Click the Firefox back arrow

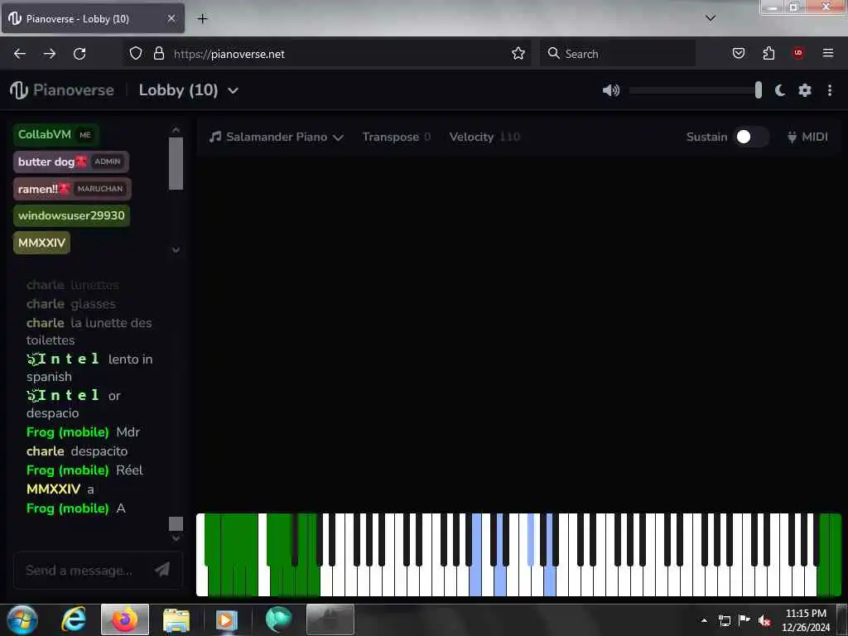[20, 54]
